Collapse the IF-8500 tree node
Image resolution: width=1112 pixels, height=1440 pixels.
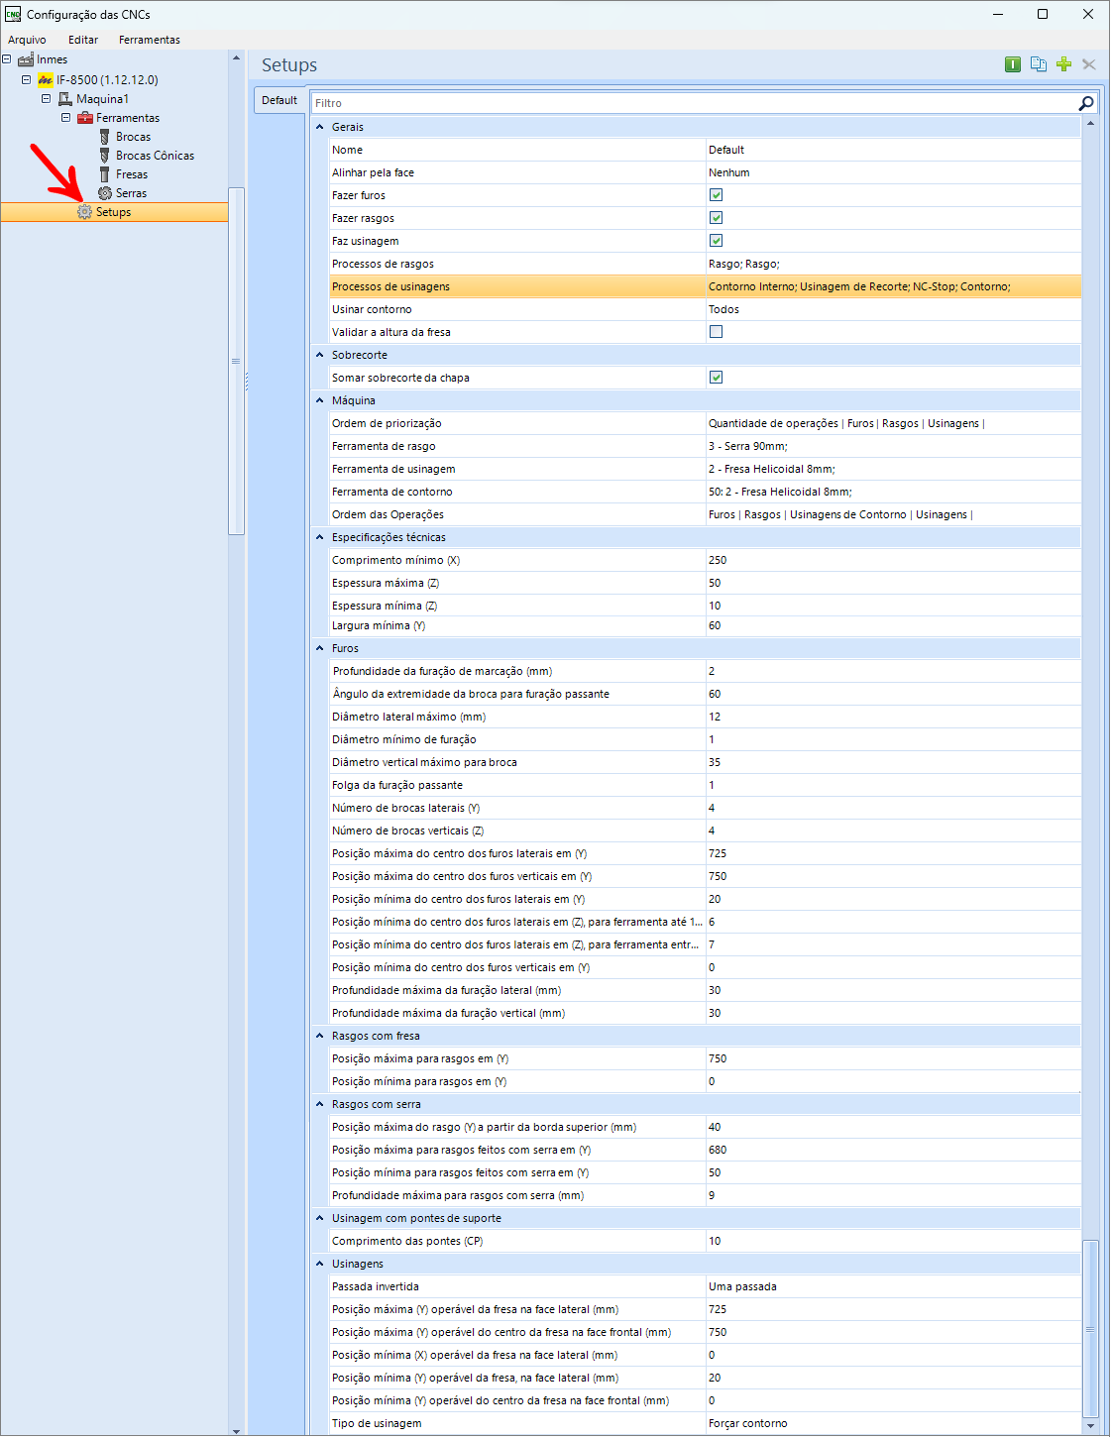pyautogui.click(x=27, y=79)
